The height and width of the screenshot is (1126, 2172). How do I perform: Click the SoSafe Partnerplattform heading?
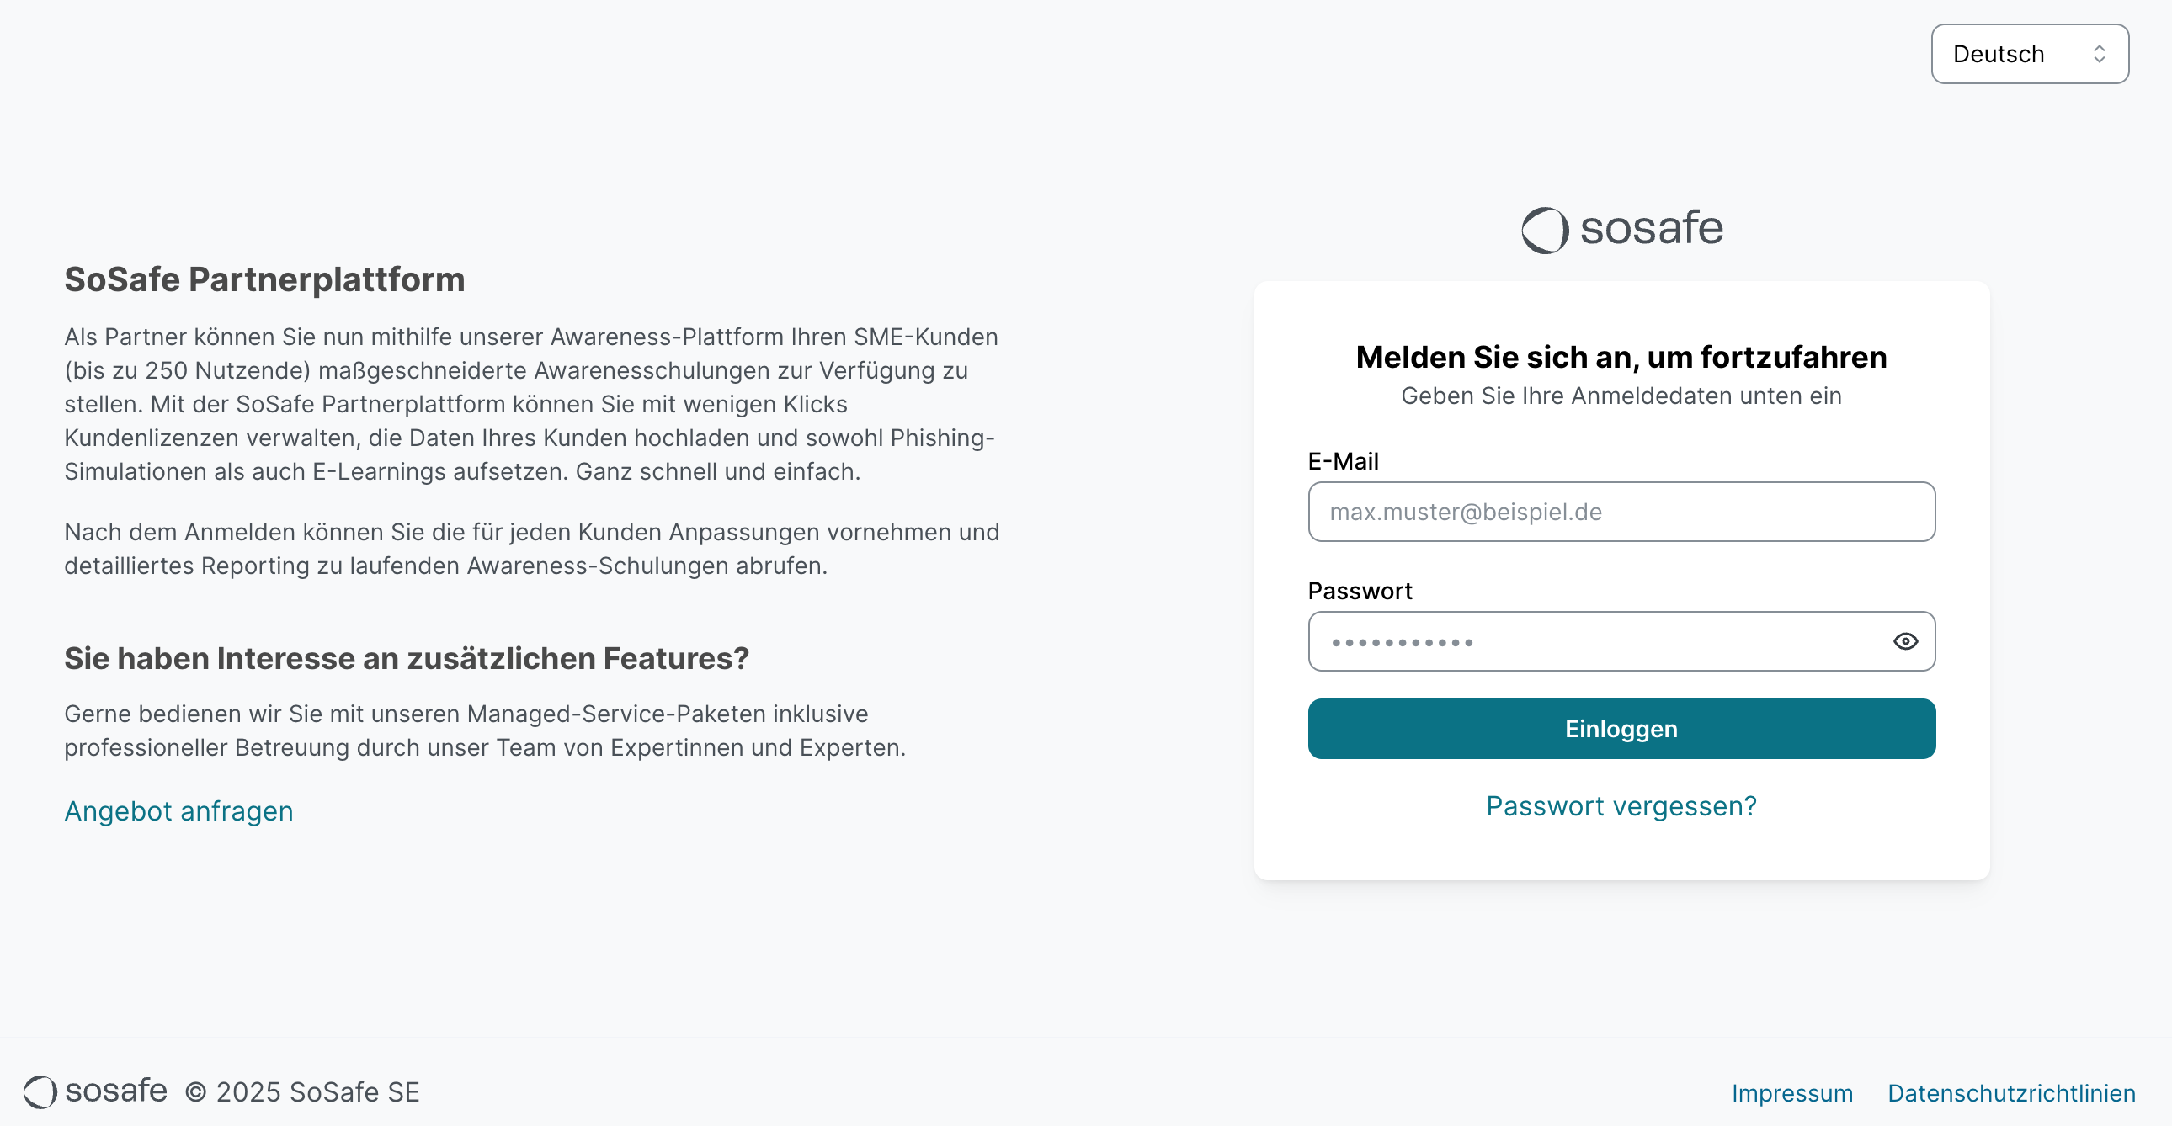click(264, 279)
